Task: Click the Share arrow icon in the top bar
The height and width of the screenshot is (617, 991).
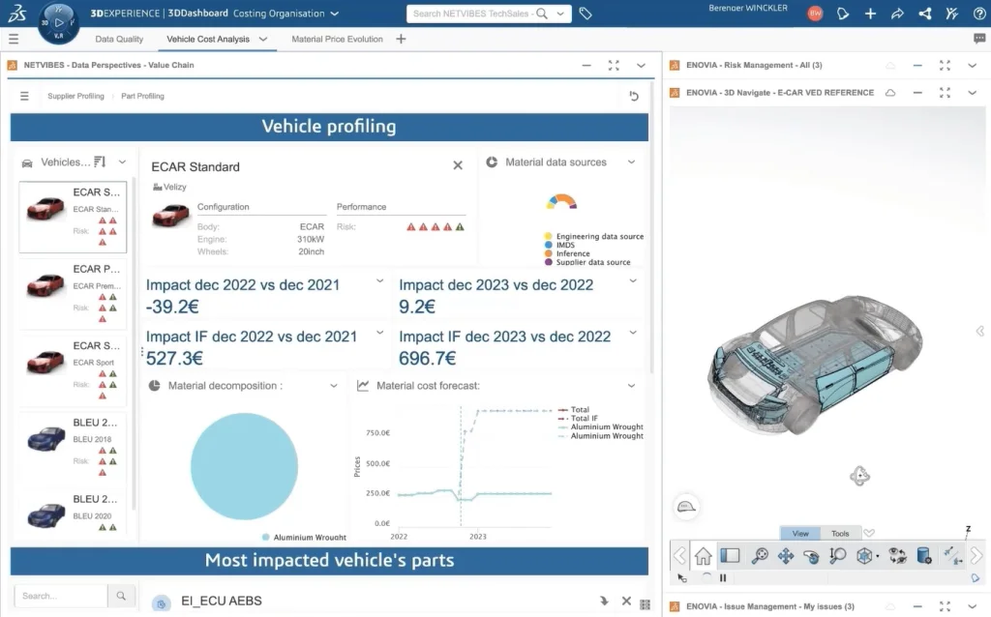Action: click(897, 14)
